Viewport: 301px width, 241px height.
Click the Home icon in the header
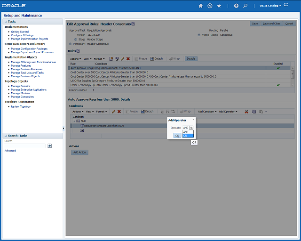[x=201, y=6]
